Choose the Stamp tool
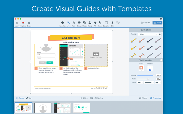Screen dimensions: 183x114 point(90,24)
